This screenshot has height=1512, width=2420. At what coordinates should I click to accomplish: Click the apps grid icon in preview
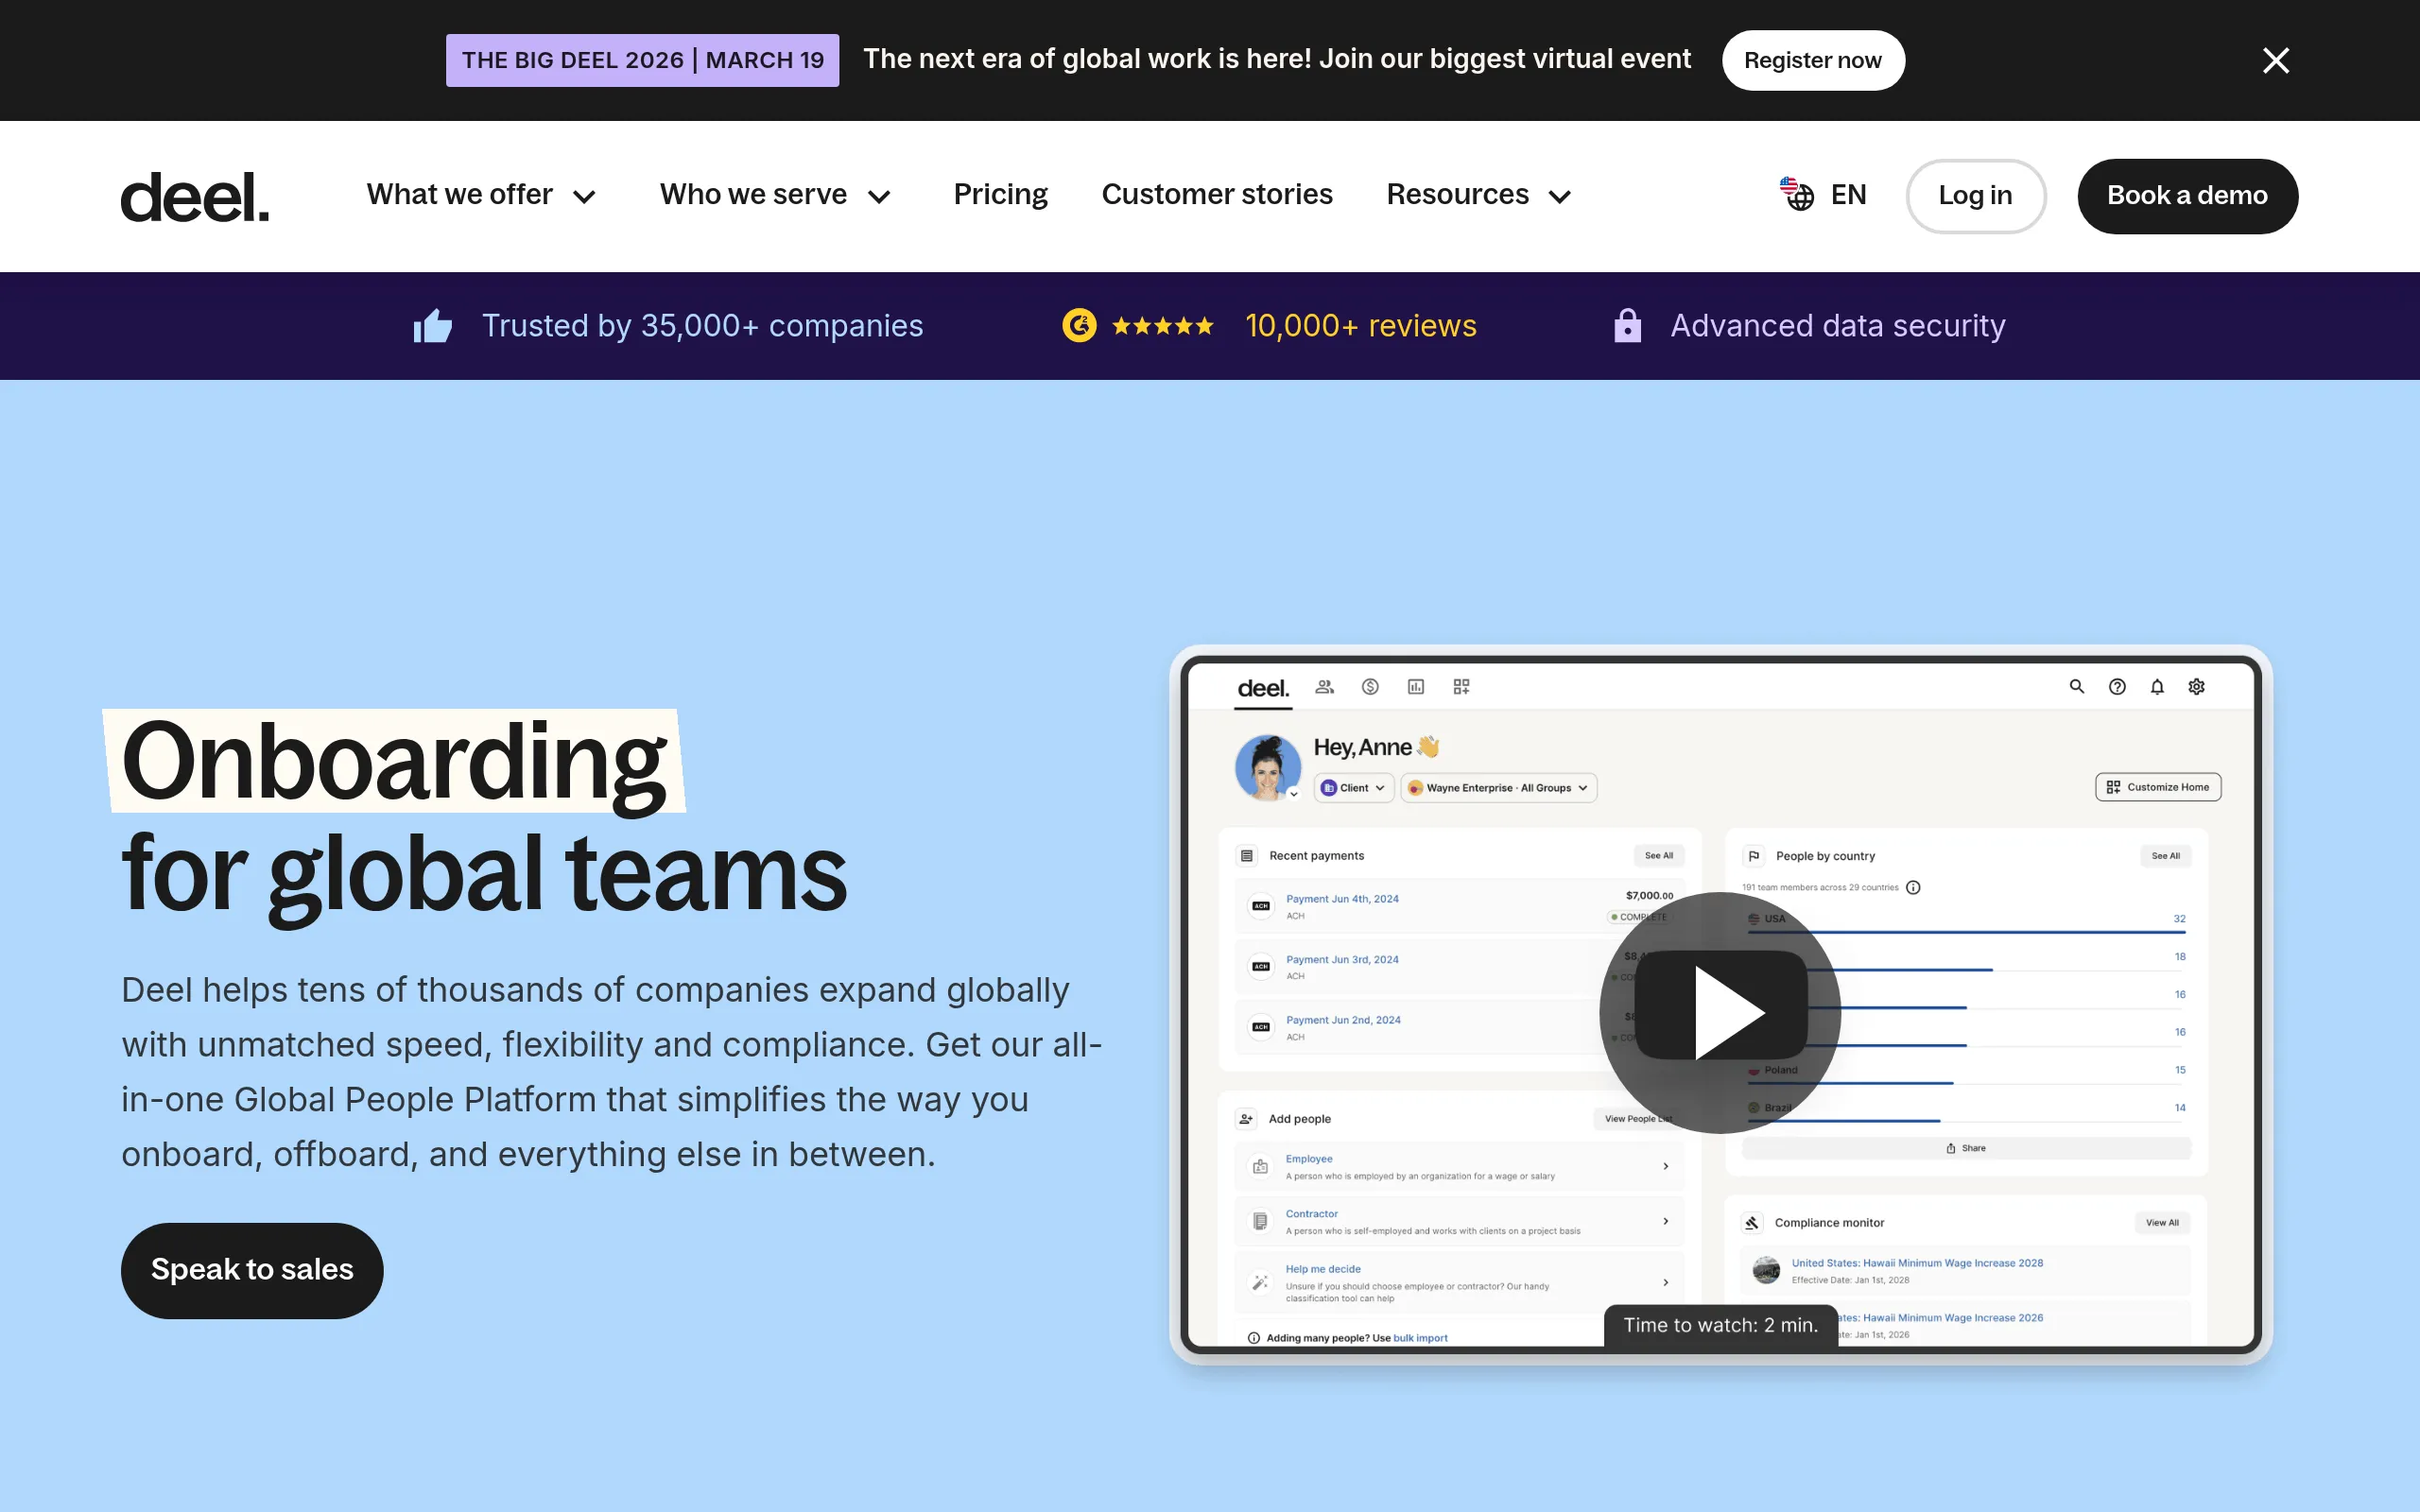point(1461,687)
